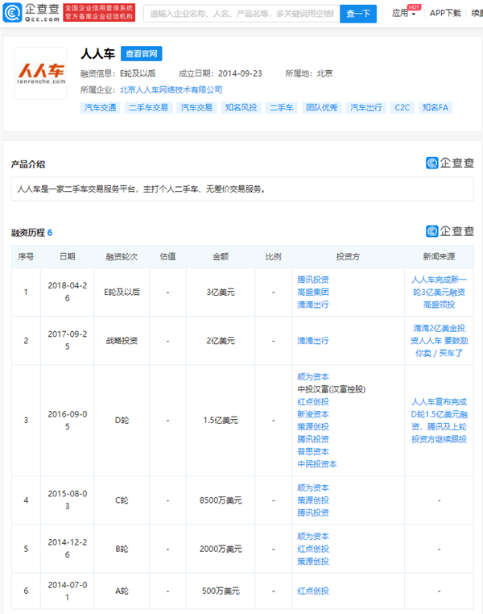Click the 3亿美元 amount cell
This screenshot has height=614, width=483.
[x=221, y=292]
